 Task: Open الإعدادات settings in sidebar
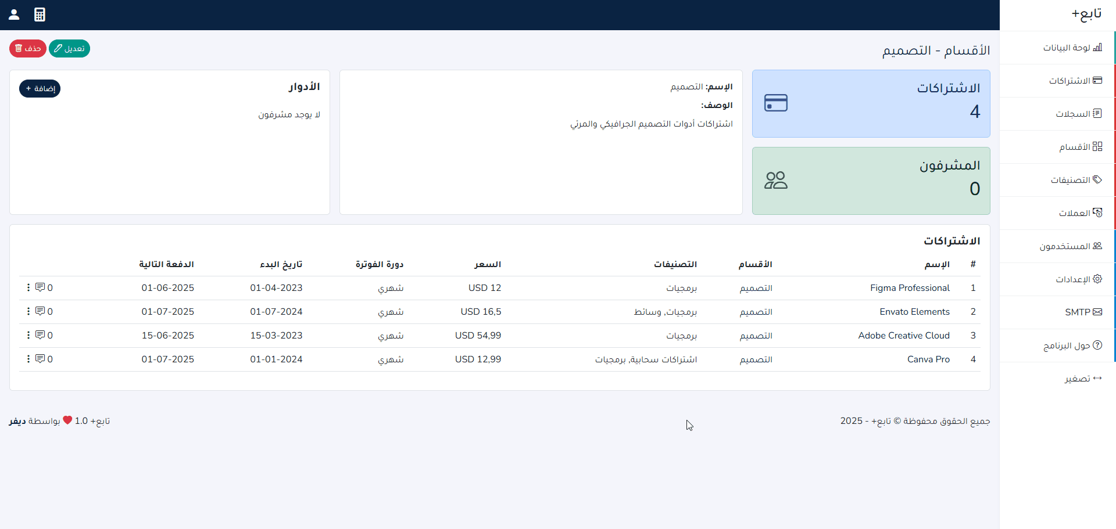click(x=1078, y=279)
